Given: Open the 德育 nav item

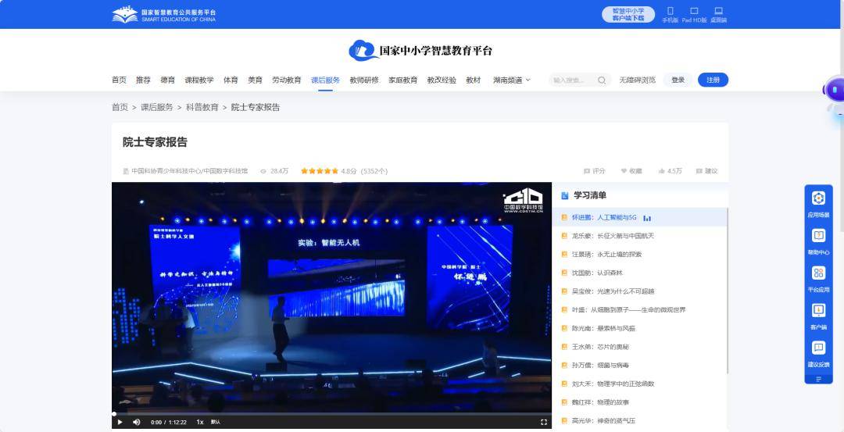Looking at the screenshot, I should [x=167, y=80].
